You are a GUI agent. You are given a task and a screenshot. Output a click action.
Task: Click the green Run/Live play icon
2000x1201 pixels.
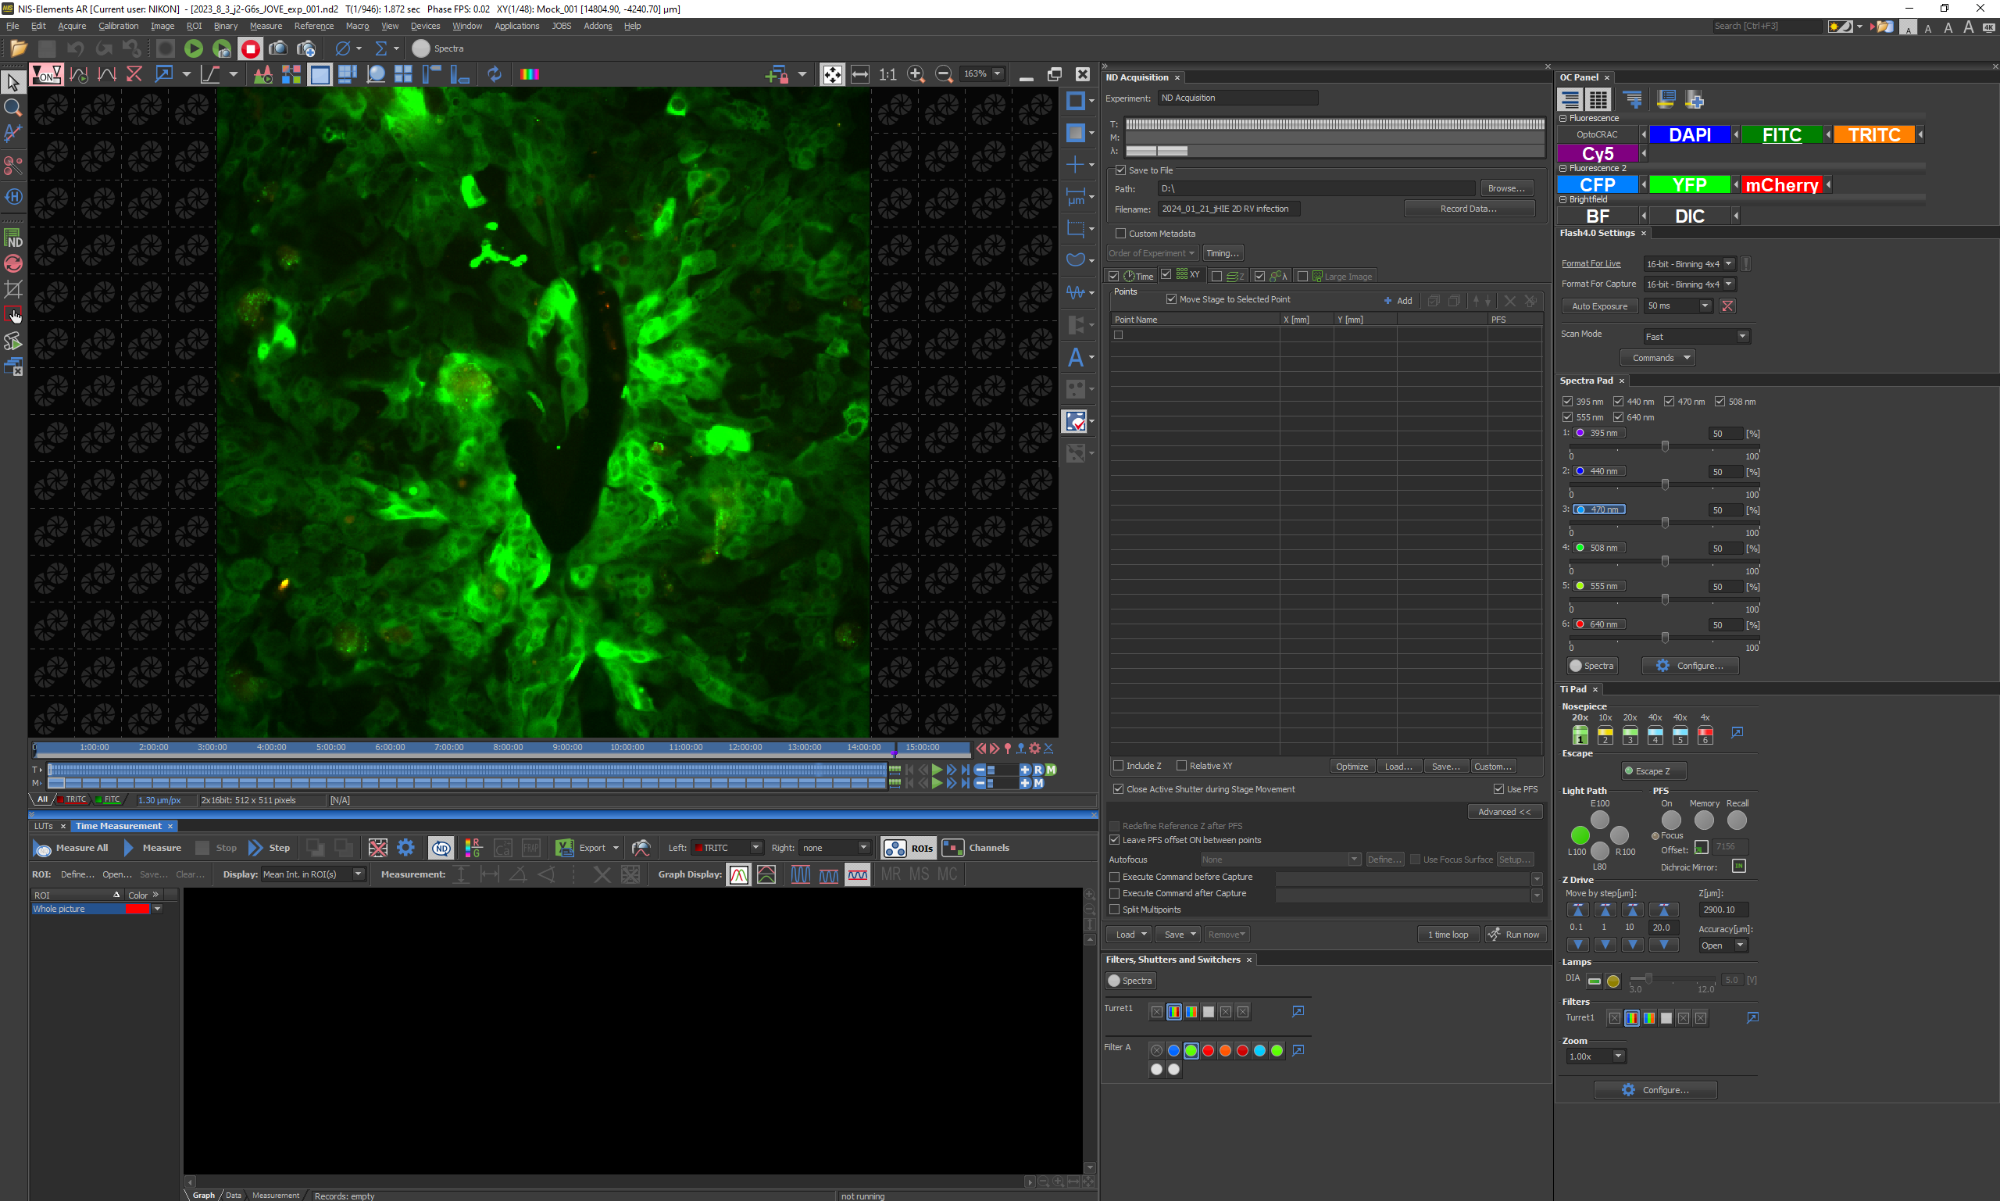tap(194, 48)
